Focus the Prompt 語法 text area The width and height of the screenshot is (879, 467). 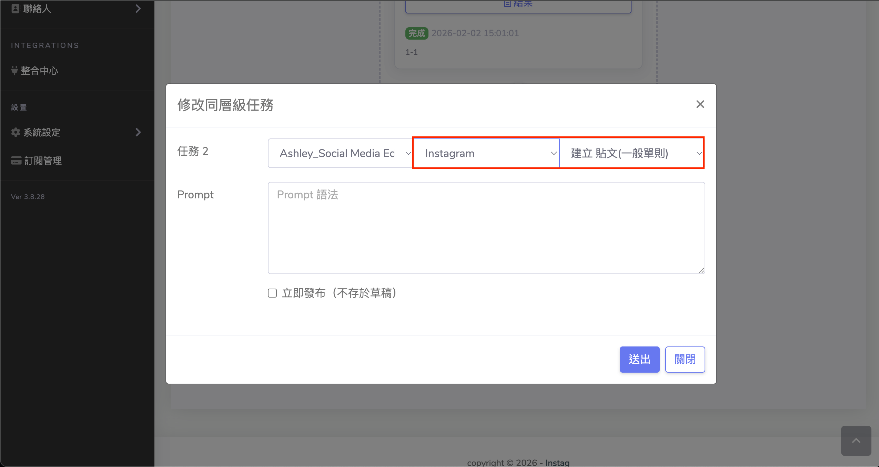486,228
